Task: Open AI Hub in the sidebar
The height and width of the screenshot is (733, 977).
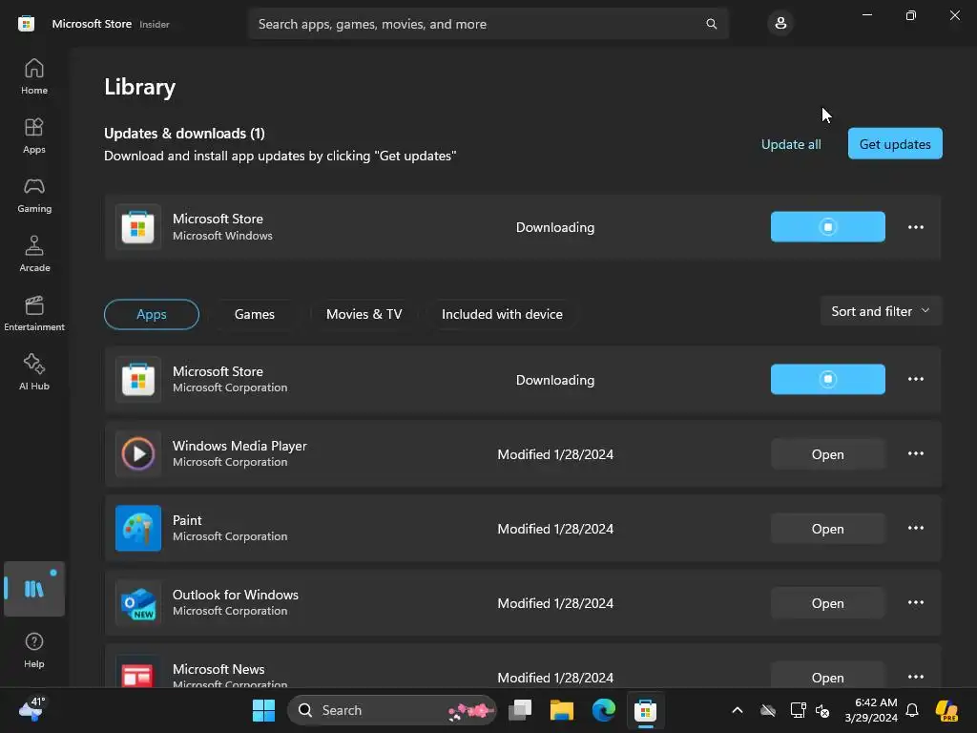Action: coord(34,373)
